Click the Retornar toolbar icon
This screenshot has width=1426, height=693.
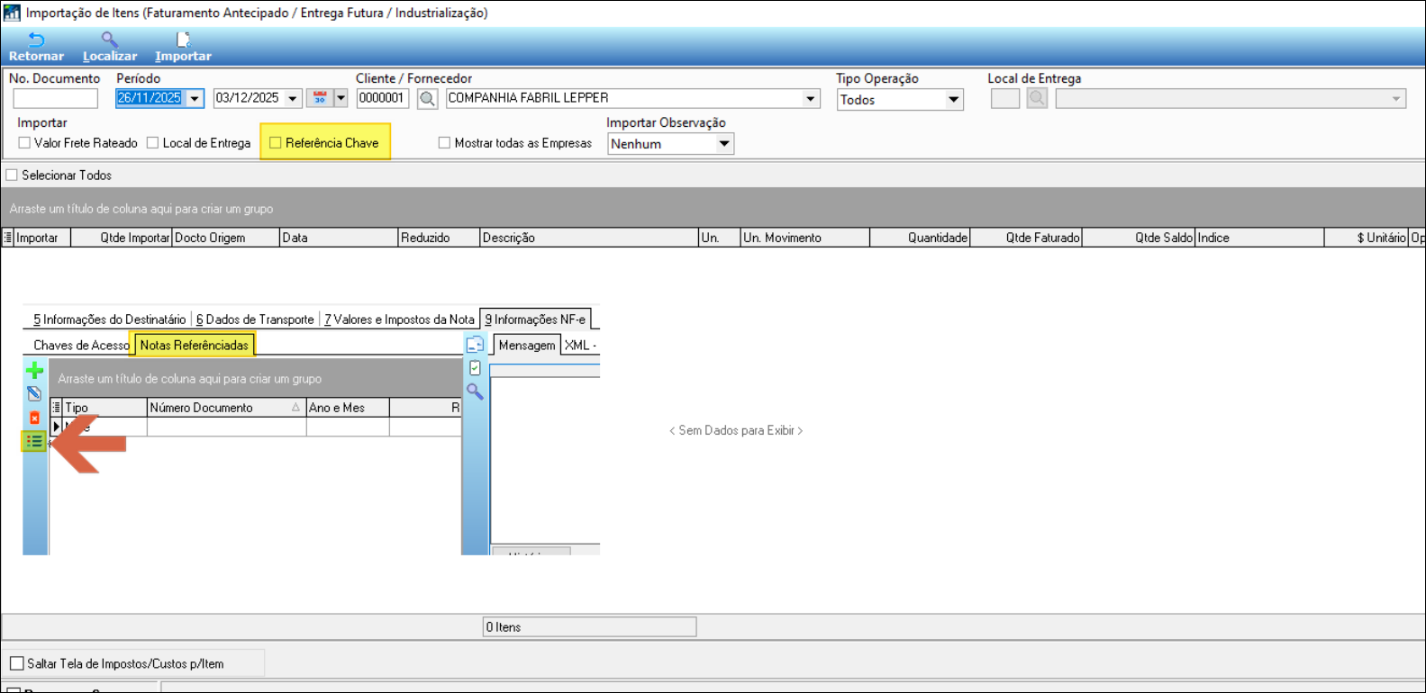pyautogui.click(x=36, y=40)
